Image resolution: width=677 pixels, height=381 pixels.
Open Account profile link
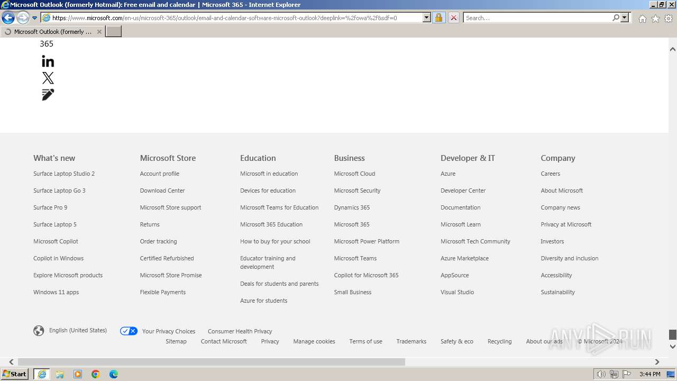click(x=160, y=174)
